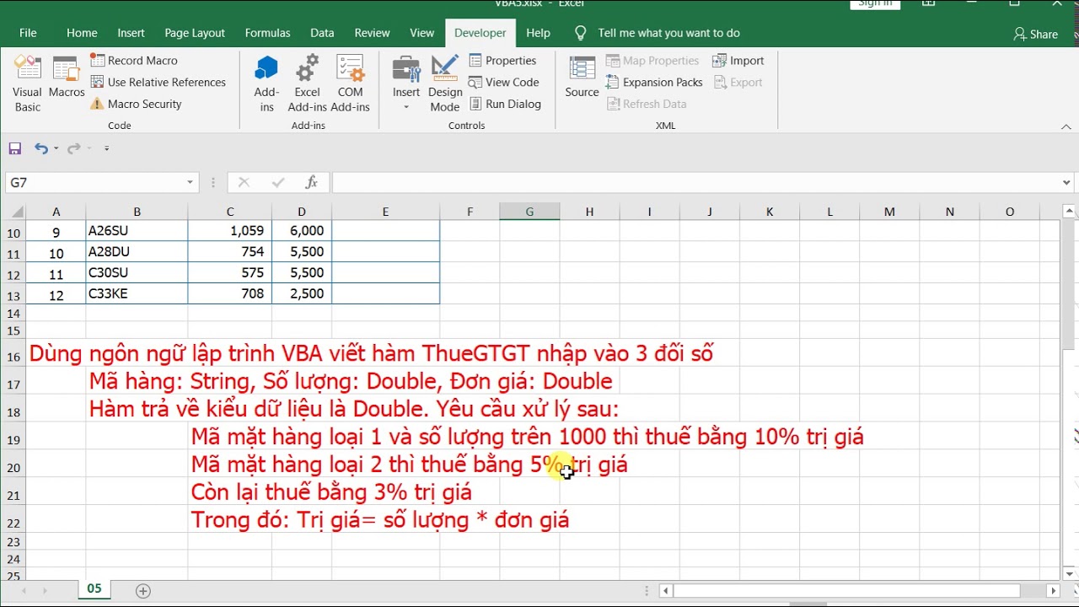1079x607 pixels.
Task: Open the undo history dropdown
Action: tap(56, 148)
